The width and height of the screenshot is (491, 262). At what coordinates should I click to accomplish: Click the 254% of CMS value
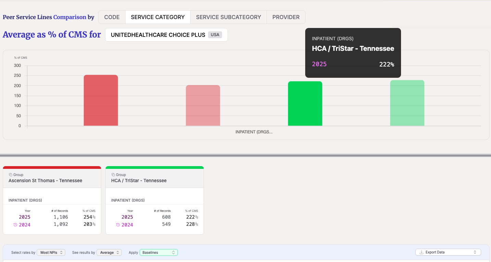tap(89, 217)
